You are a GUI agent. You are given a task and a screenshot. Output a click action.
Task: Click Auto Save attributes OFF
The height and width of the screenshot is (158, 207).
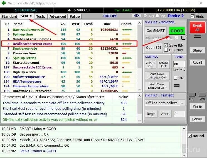pyautogui.click(x=157, y=86)
